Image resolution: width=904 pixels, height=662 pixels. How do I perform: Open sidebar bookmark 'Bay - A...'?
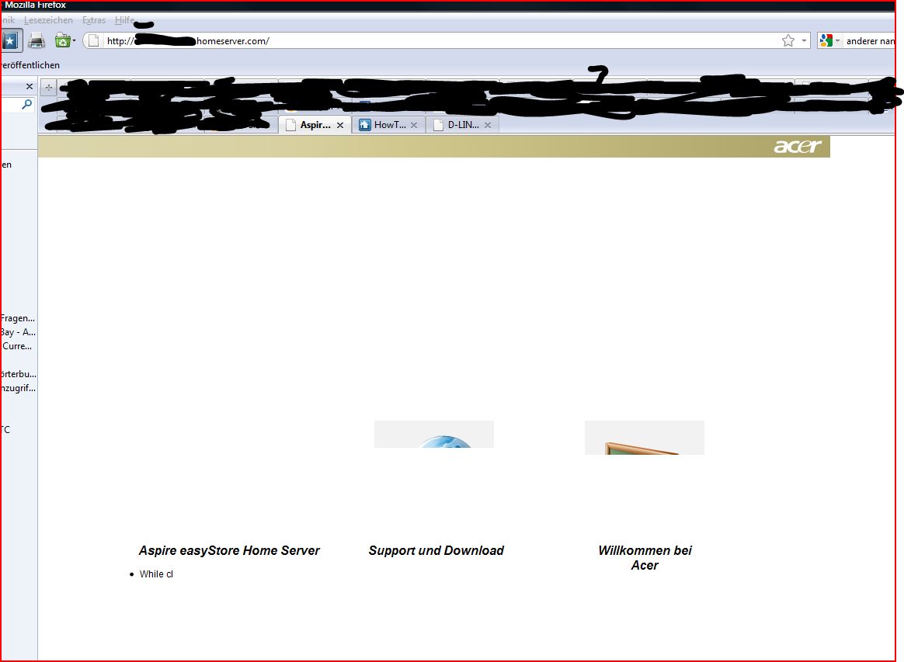tap(19, 332)
